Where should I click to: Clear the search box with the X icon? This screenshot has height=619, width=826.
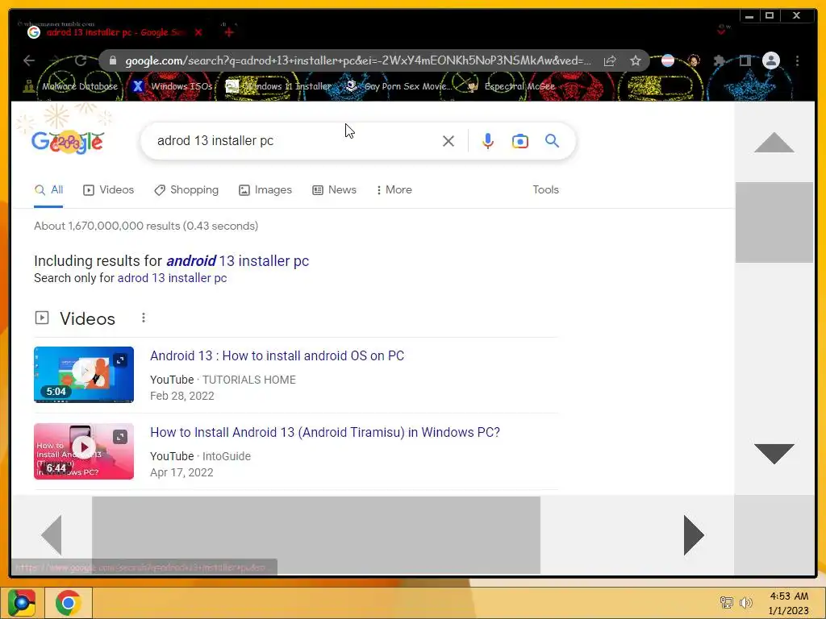pyautogui.click(x=448, y=141)
